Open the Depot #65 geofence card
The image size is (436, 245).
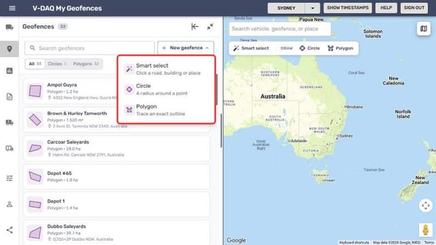coord(116,177)
